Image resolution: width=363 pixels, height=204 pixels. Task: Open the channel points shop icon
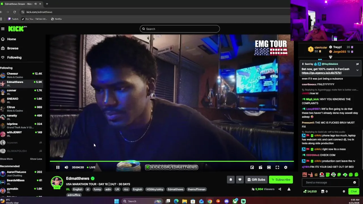tap(322, 192)
